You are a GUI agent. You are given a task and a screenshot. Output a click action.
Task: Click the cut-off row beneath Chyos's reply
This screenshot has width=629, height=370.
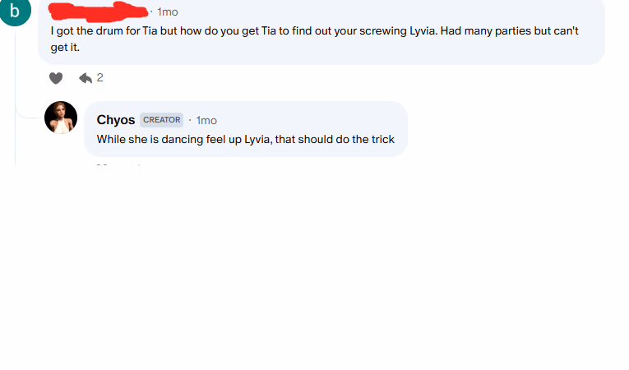[x=119, y=165]
